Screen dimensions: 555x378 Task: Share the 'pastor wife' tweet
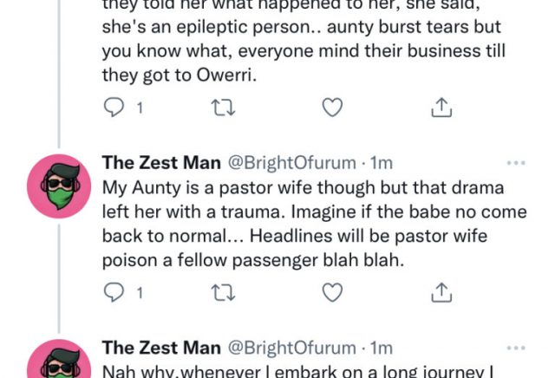coord(441,293)
